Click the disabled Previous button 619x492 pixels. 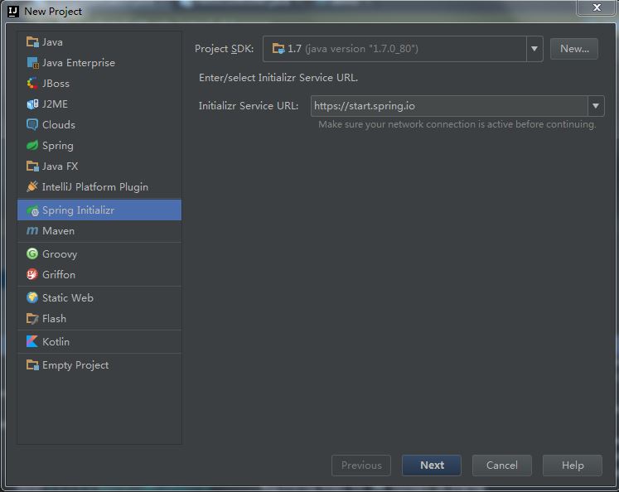361,465
